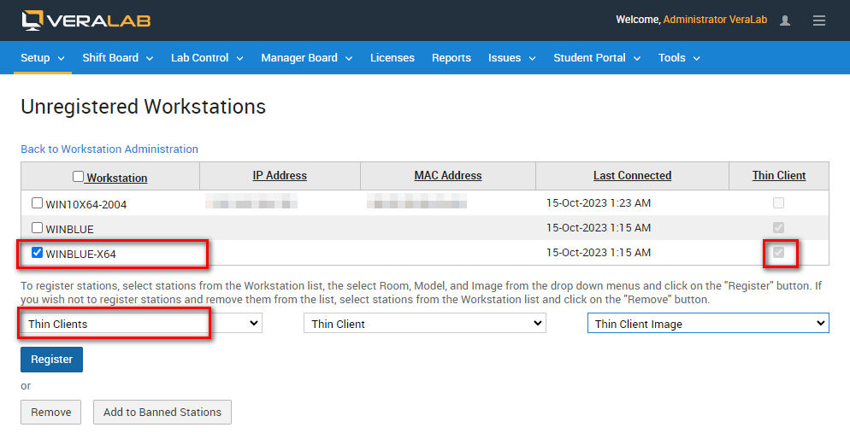The height and width of the screenshot is (445, 850).
Task: Expand the Tools menu
Action: (x=679, y=58)
